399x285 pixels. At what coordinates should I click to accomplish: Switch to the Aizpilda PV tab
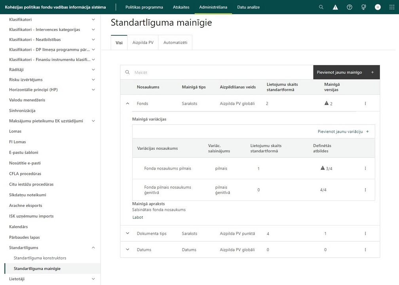pyautogui.click(x=143, y=42)
